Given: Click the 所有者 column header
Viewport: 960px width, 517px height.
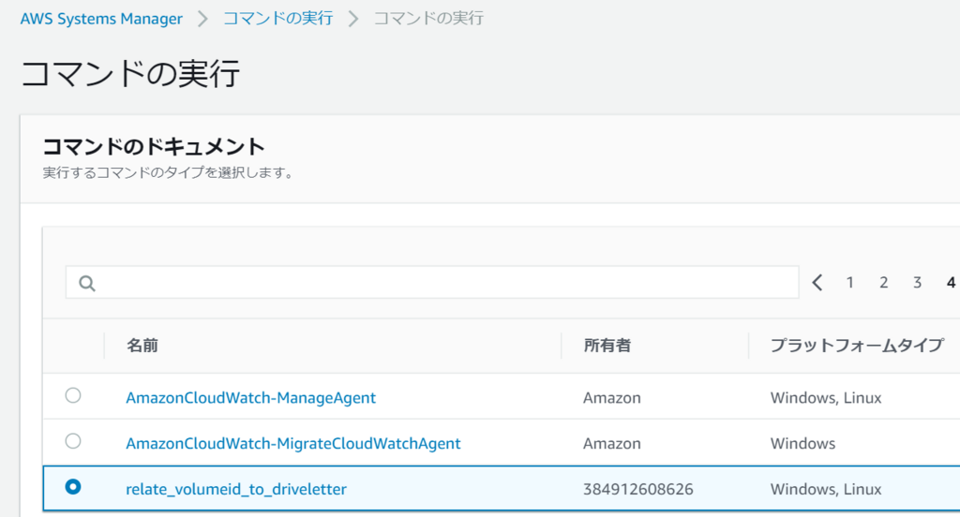Looking at the screenshot, I should point(607,346).
